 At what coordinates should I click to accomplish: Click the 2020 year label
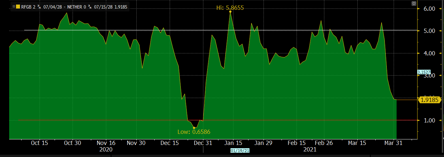pyautogui.click(x=106, y=150)
